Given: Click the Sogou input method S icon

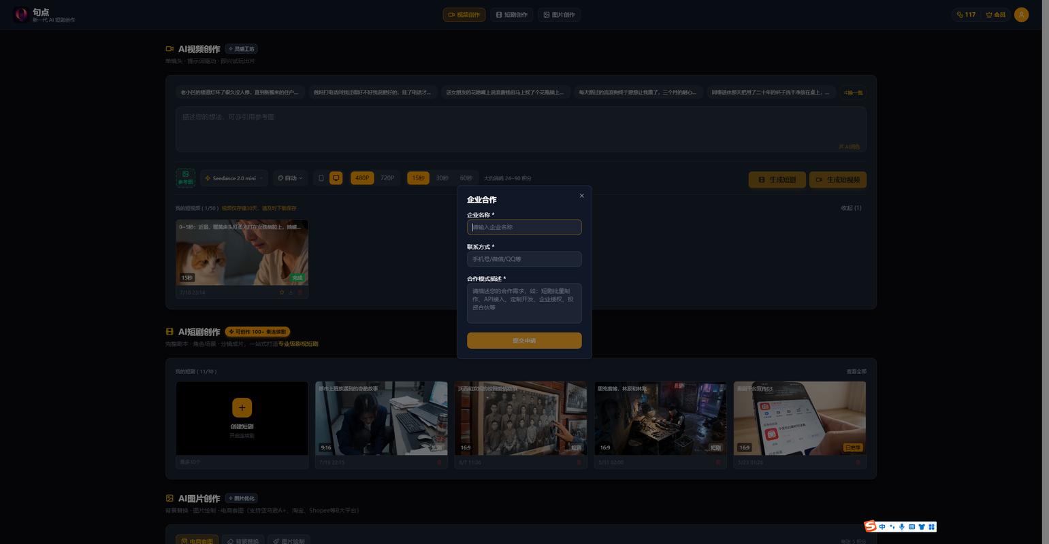Looking at the screenshot, I should click(x=871, y=526).
